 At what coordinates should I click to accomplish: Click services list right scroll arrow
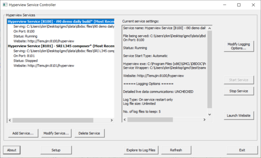point(112,120)
